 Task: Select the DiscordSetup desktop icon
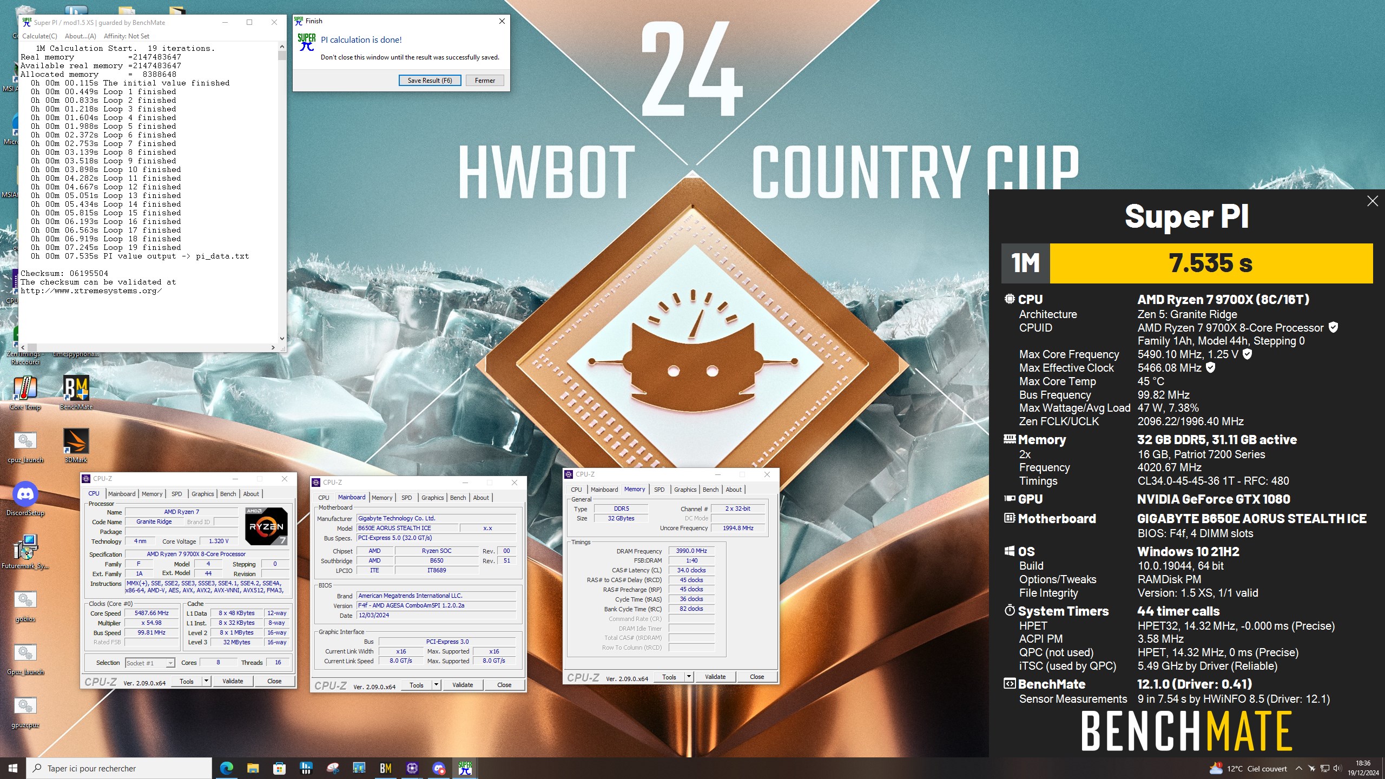point(25,499)
